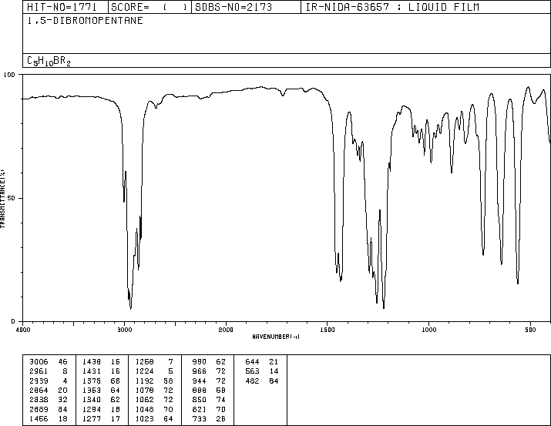Select peak 3006 in the peak table
The image size is (551, 426).
39,362
